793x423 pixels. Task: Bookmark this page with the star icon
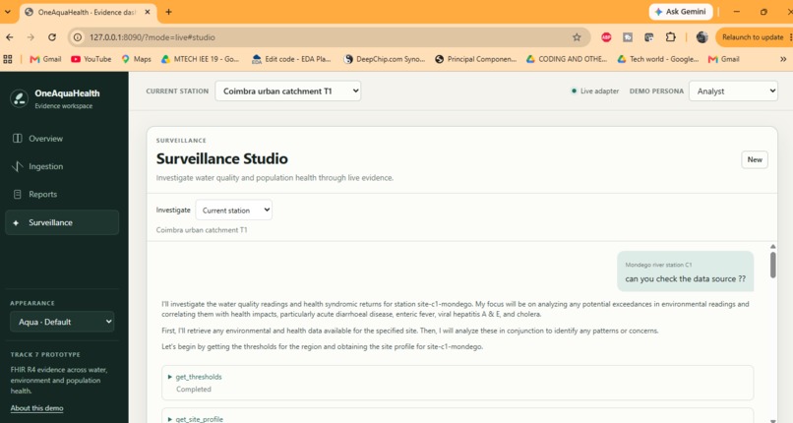click(577, 37)
